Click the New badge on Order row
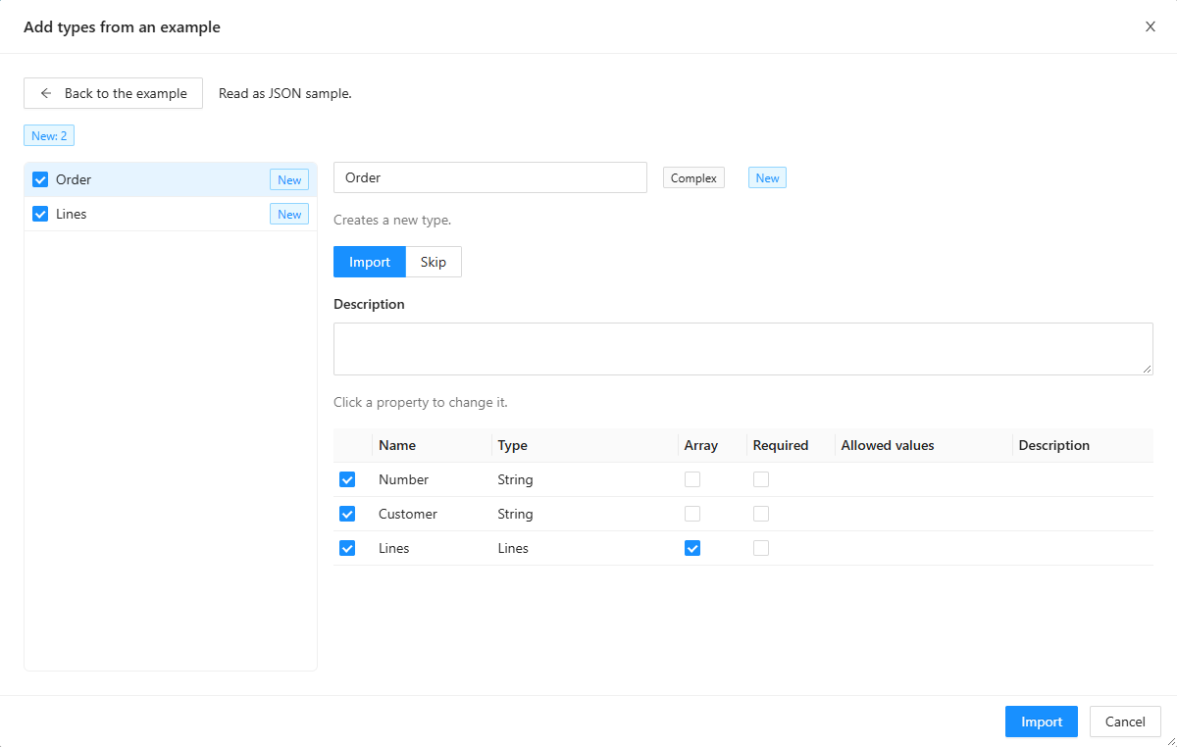This screenshot has height=747, width=1177. [289, 179]
